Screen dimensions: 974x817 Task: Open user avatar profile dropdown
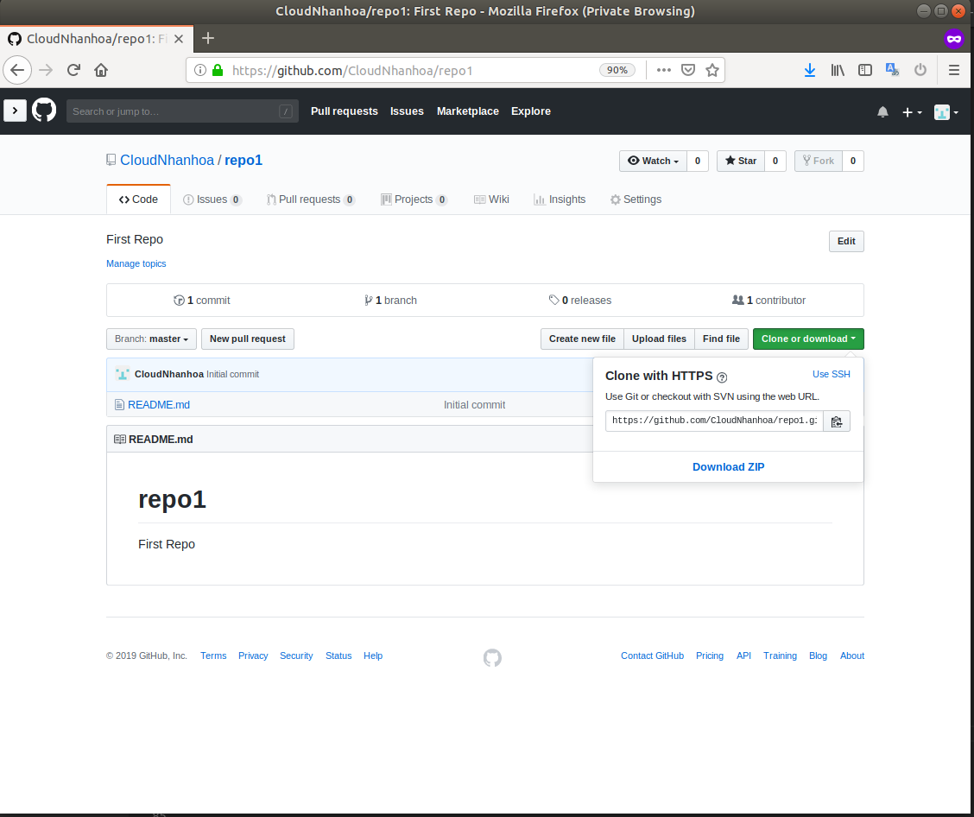point(946,112)
